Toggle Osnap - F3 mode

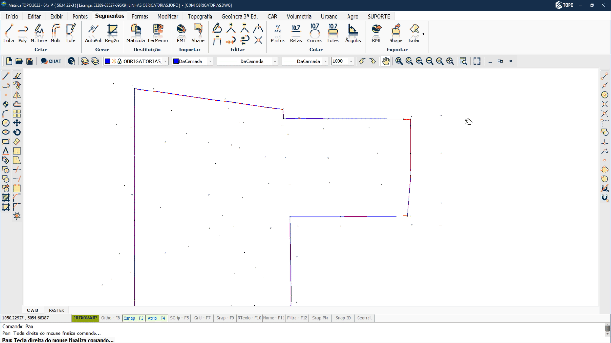click(133, 318)
